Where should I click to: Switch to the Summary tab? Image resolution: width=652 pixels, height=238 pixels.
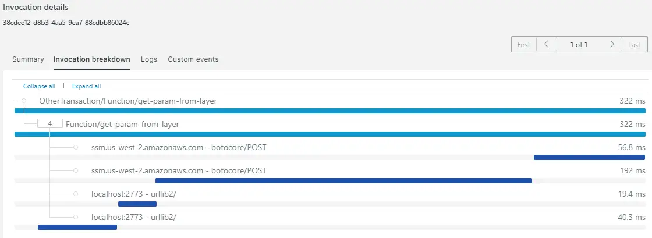click(x=28, y=59)
